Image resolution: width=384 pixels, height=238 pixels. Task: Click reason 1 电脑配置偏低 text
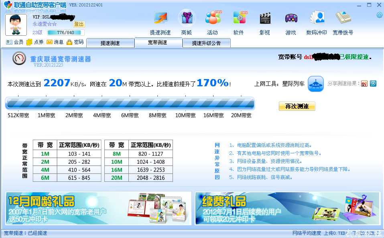(270, 145)
